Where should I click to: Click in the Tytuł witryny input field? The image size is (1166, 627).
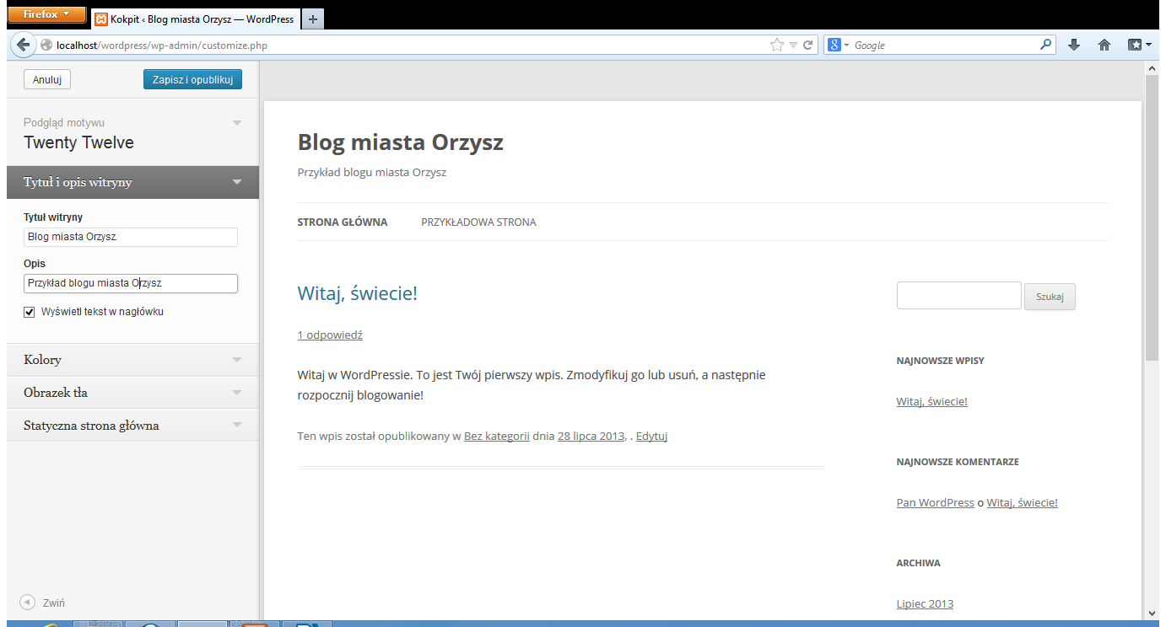pos(131,237)
